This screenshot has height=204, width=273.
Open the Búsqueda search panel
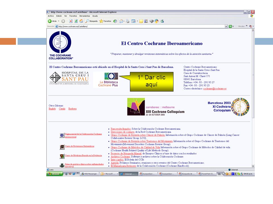click(91, 21)
